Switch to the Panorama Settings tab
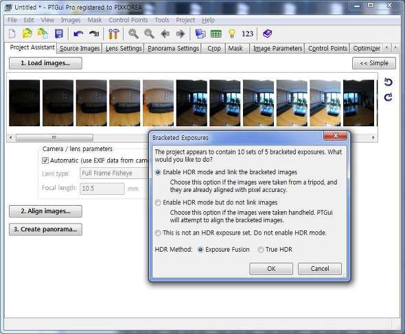The image size is (405, 334). point(173,48)
